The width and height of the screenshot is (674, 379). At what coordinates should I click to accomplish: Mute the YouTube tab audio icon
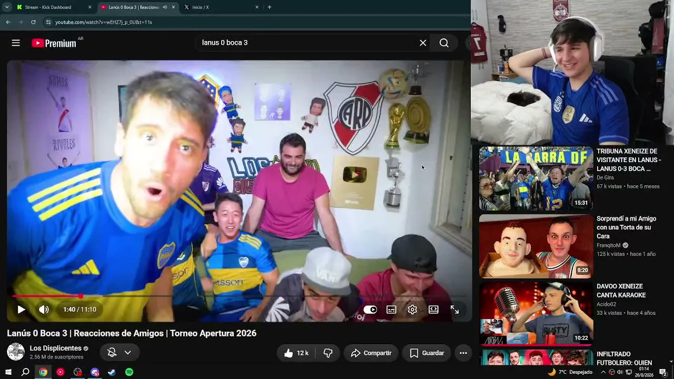click(165, 7)
